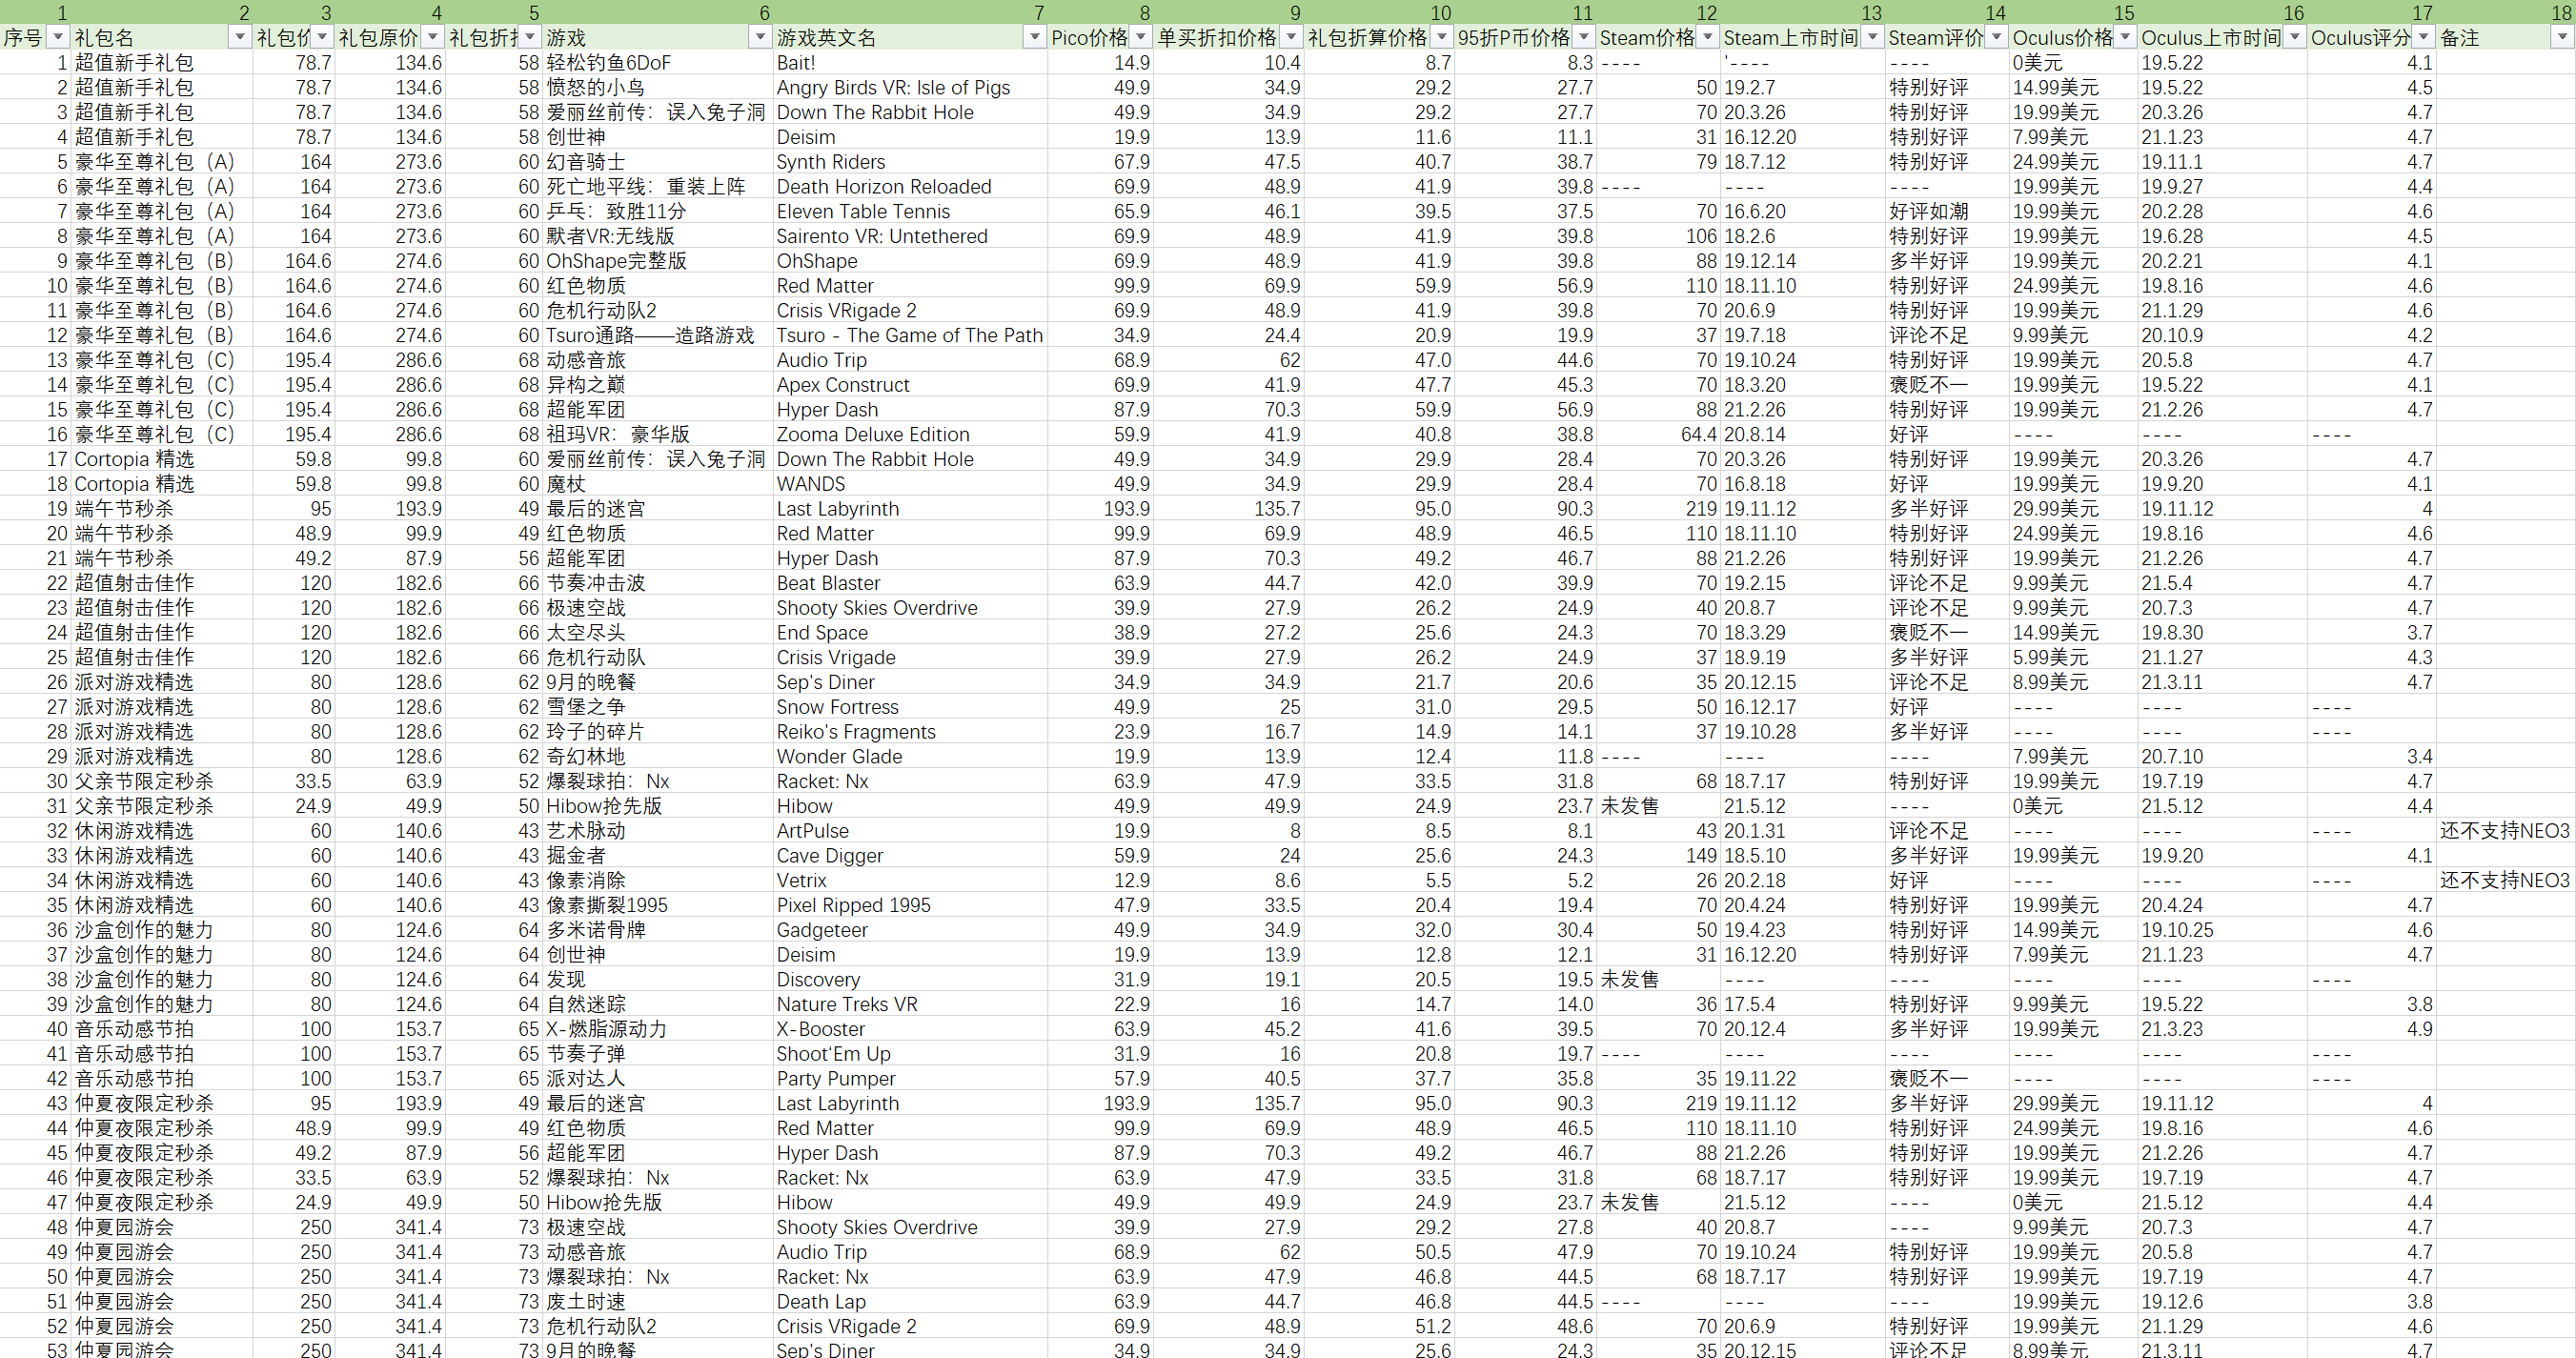Select the '轻松钓鱼6DoF' game cell
The image size is (2576, 1358).
658,62
